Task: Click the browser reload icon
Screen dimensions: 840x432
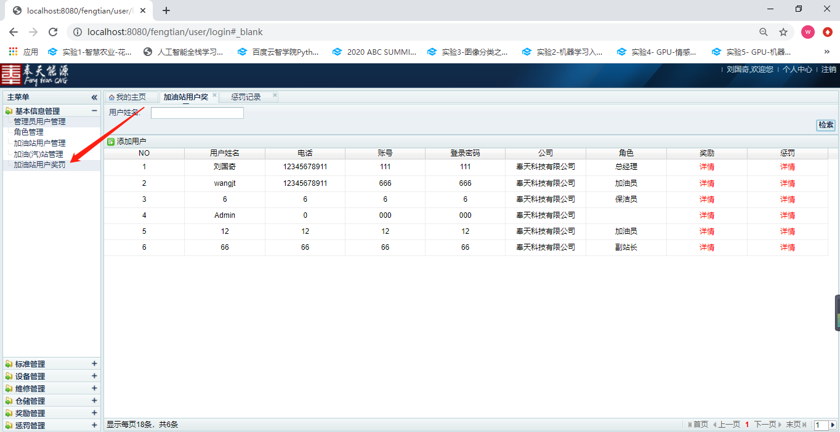Action: tap(53, 32)
